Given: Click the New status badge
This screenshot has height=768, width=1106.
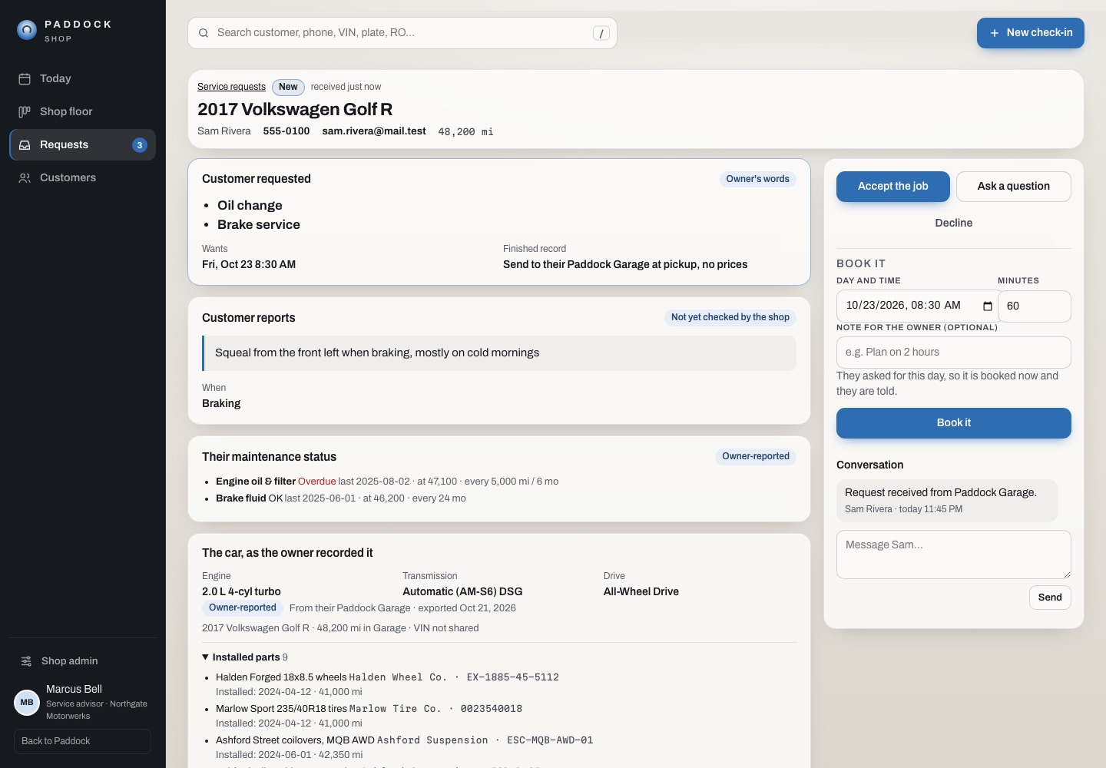Looking at the screenshot, I should (x=288, y=88).
